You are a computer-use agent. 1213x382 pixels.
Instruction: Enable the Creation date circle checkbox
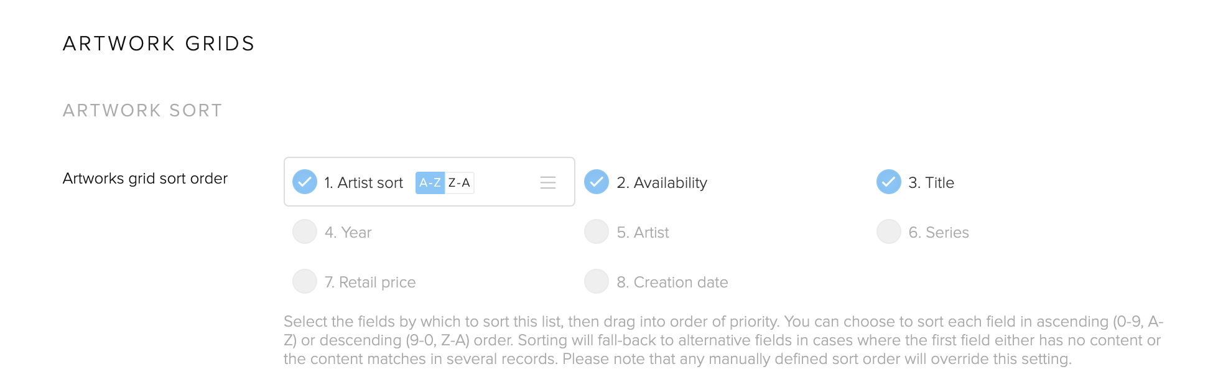pyautogui.click(x=597, y=281)
